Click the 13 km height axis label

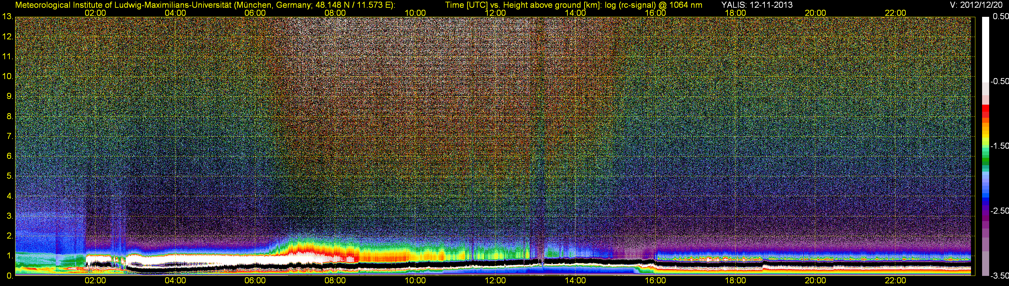click(x=7, y=16)
